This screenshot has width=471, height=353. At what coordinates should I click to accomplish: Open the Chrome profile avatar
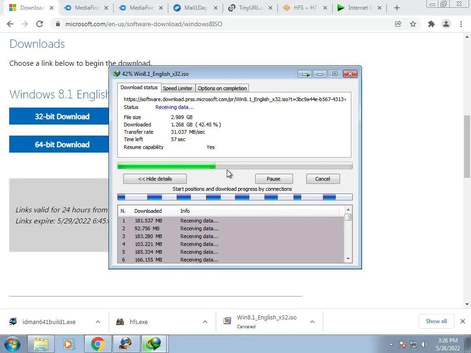446,24
